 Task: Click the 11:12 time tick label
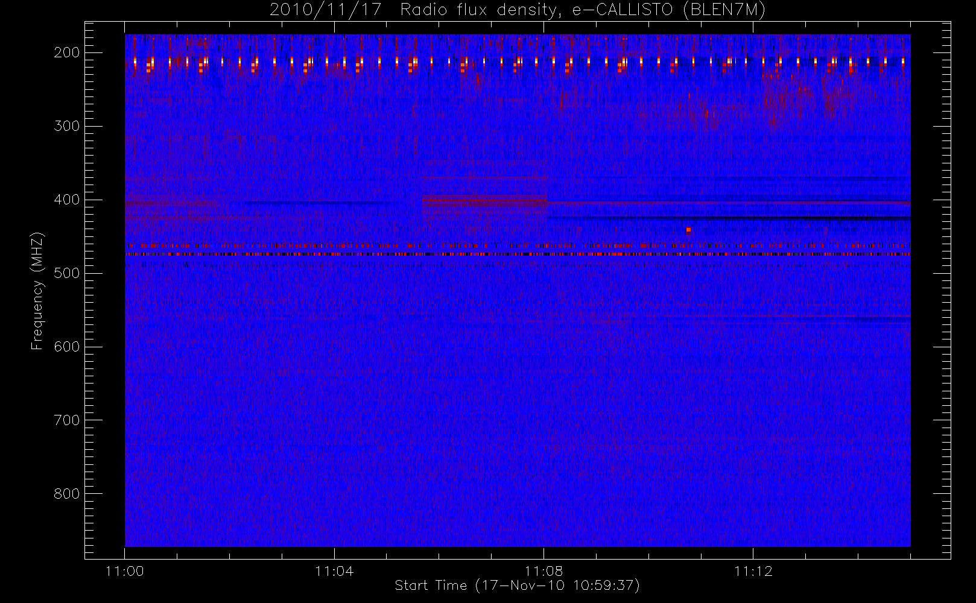click(x=753, y=571)
